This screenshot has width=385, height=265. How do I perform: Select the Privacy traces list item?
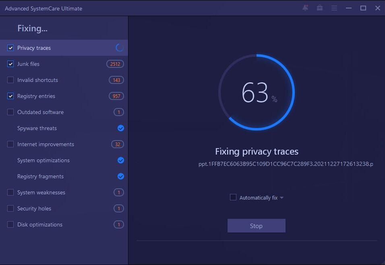[64, 48]
